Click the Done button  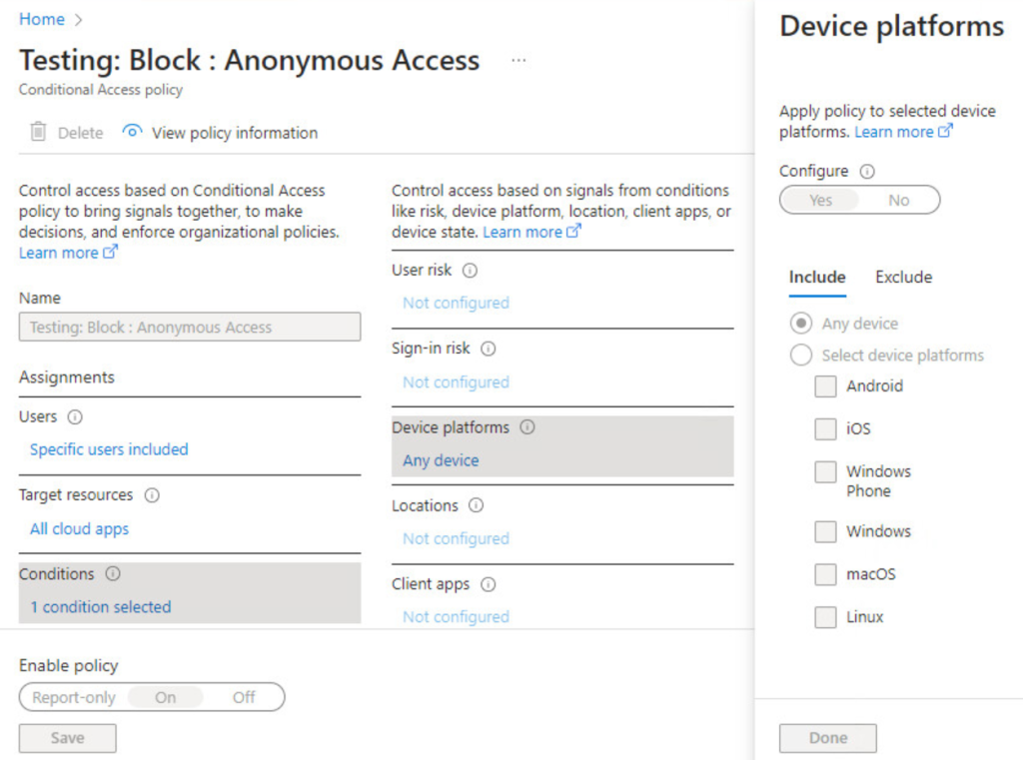pos(827,738)
